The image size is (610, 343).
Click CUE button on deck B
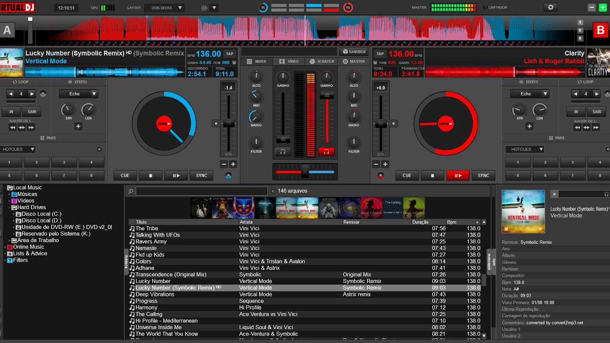tap(407, 175)
